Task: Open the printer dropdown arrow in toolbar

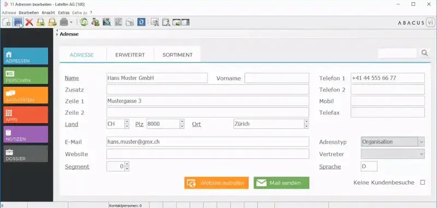Action: [71, 22]
